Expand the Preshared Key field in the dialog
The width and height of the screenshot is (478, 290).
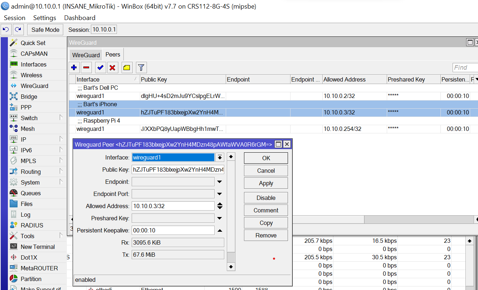(x=220, y=218)
